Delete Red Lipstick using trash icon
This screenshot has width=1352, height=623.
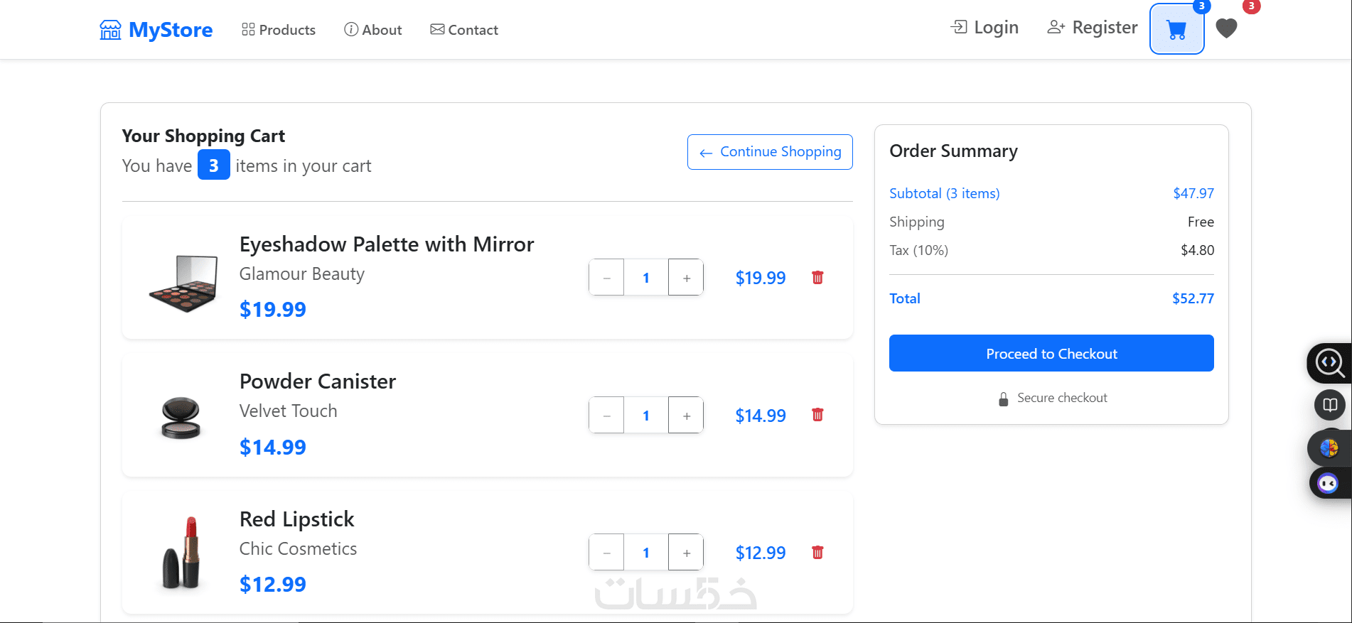817,553
